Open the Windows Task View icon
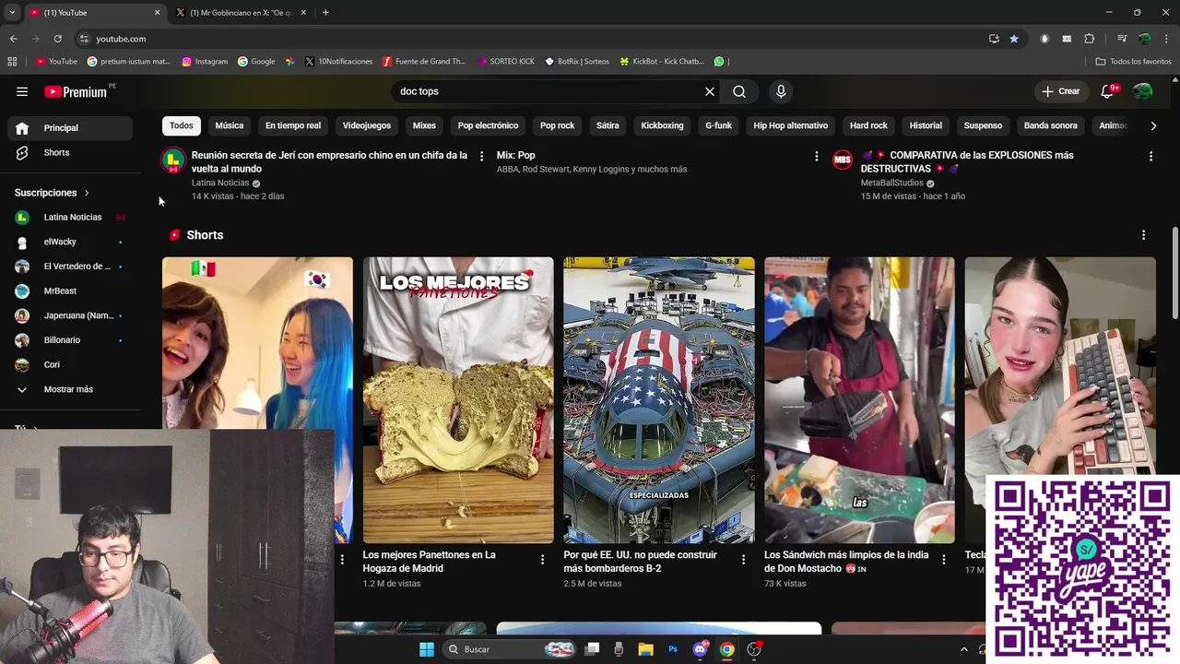The image size is (1180, 664). pyautogui.click(x=592, y=649)
